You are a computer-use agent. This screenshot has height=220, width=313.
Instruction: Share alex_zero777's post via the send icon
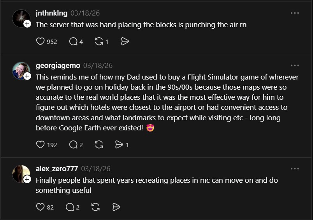116,207
